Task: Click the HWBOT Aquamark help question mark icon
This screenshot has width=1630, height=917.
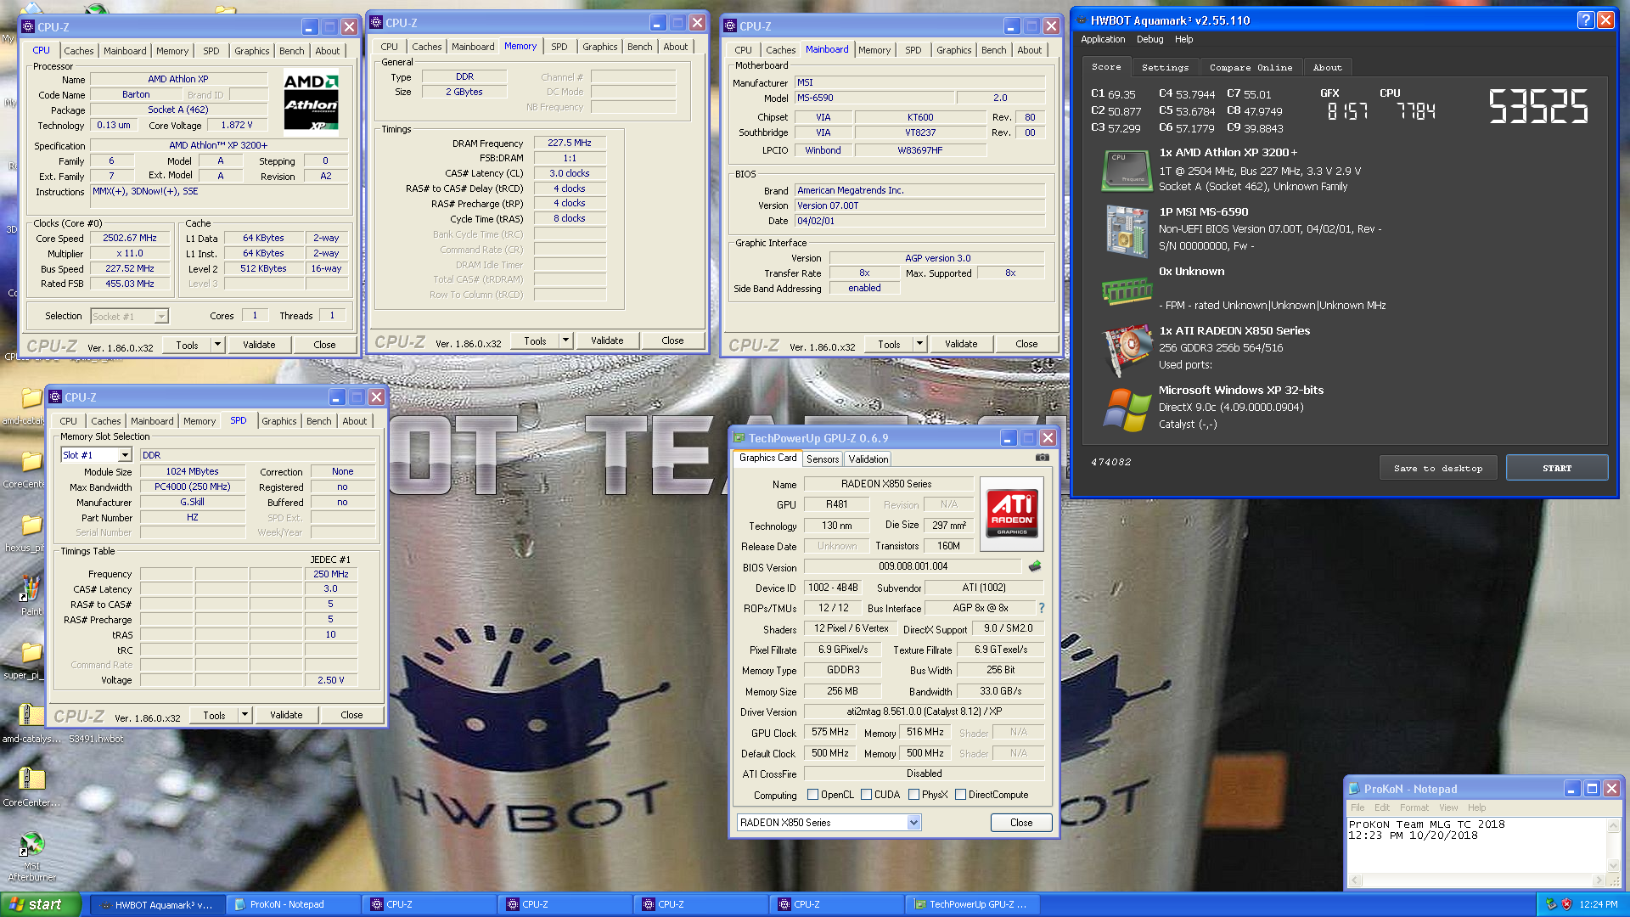Action: tap(1585, 20)
